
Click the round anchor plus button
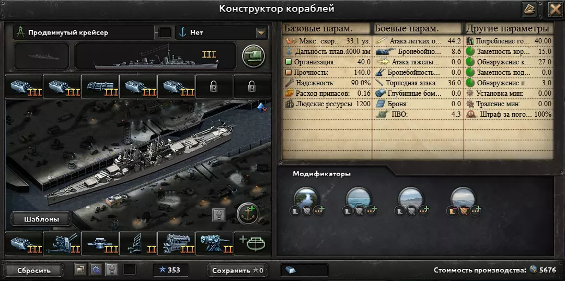248,214
